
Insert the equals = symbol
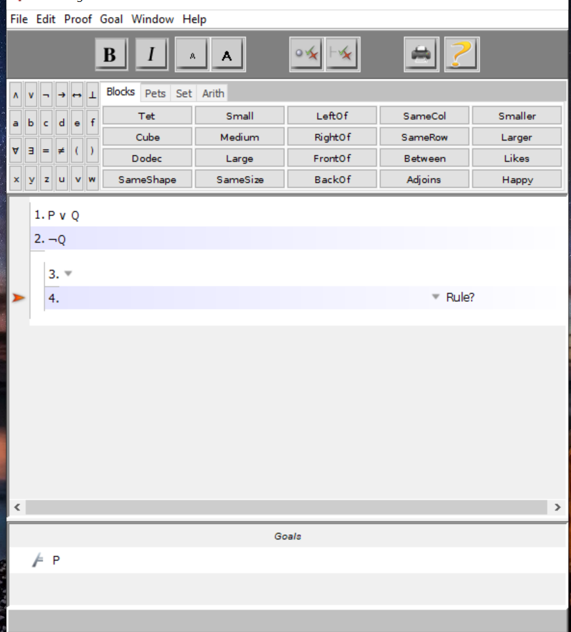click(46, 150)
